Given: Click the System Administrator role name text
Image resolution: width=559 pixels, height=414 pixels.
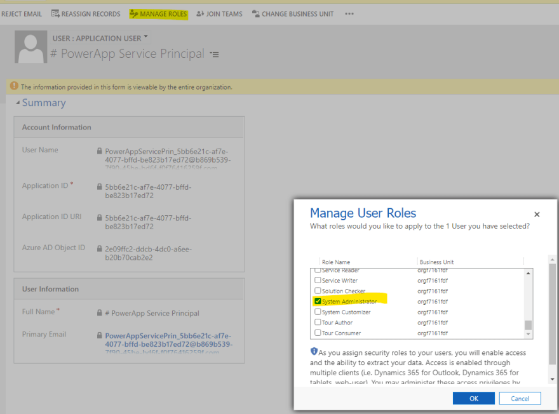Looking at the screenshot, I should [x=349, y=302].
